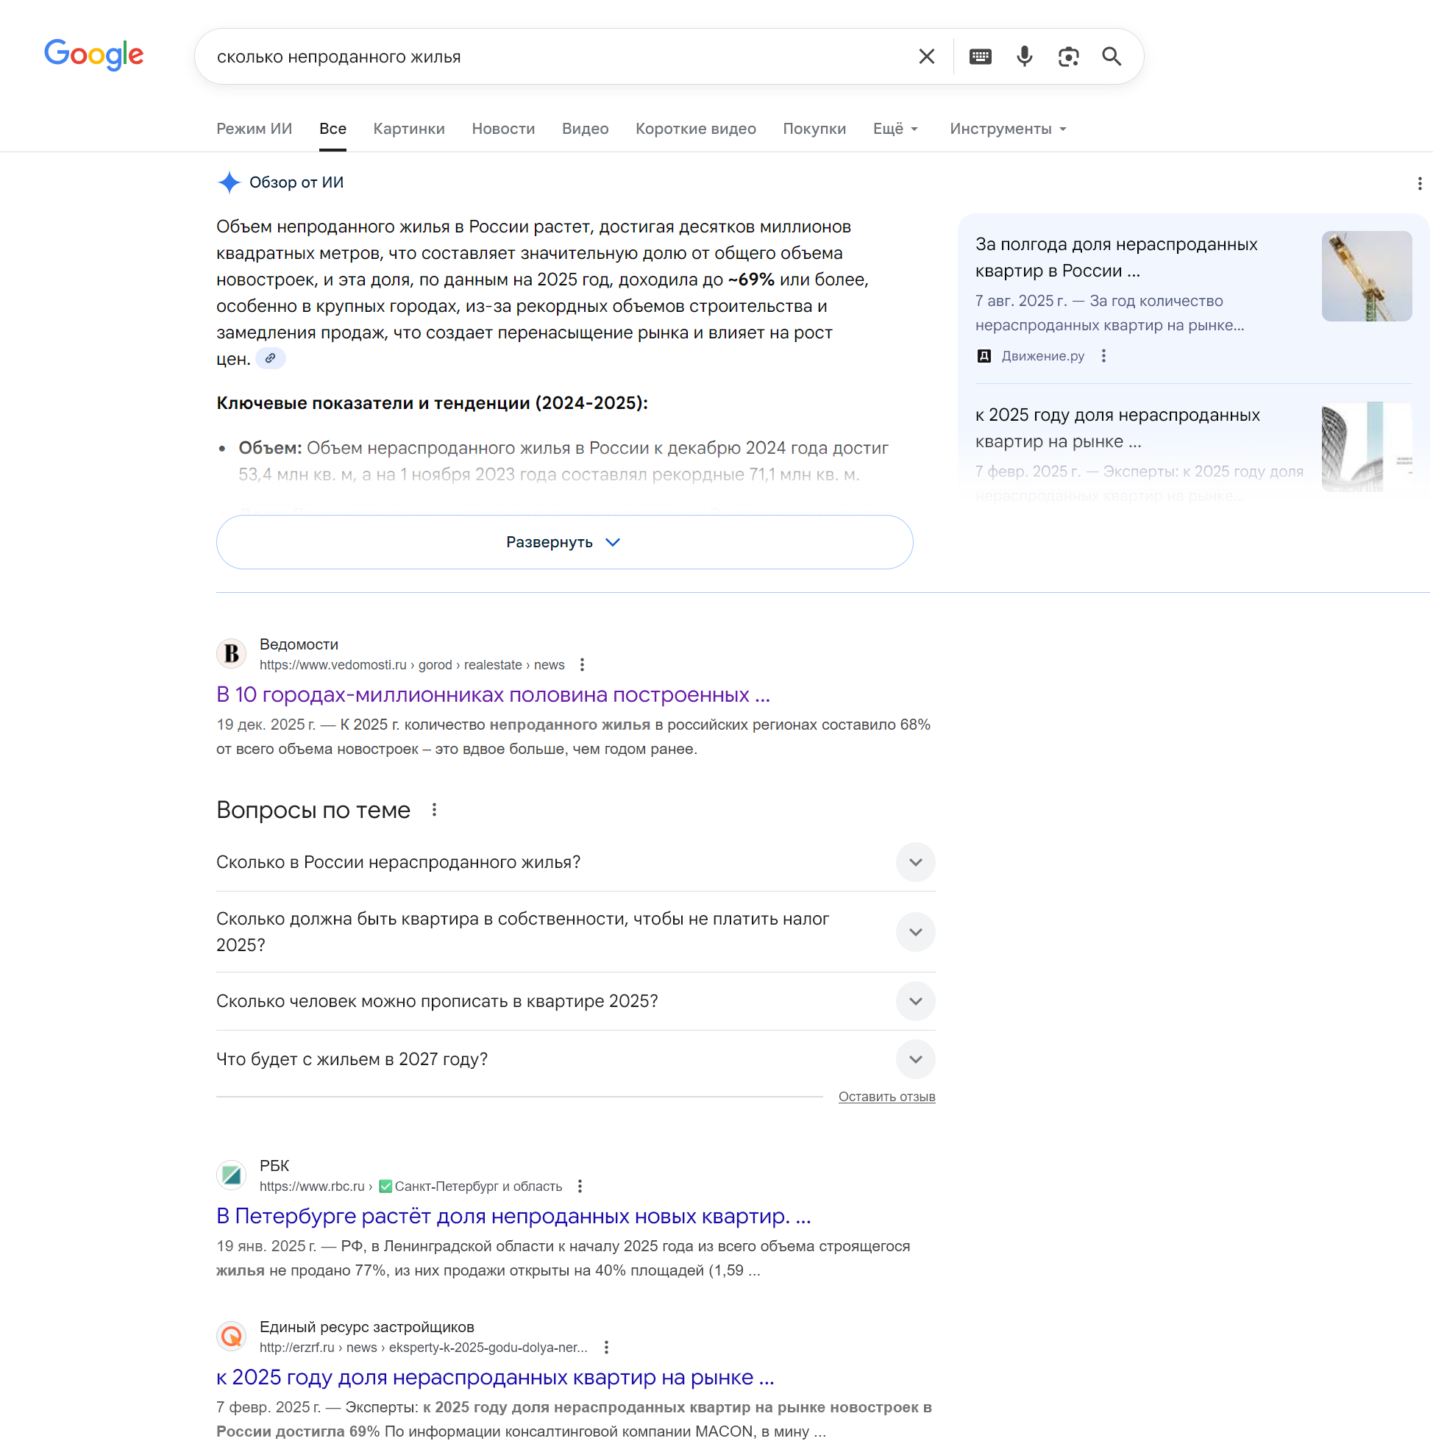Viewport: 1433px width, 1455px height.
Task: Start voice search with microphone icon
Action: (x=1023, y=57)
